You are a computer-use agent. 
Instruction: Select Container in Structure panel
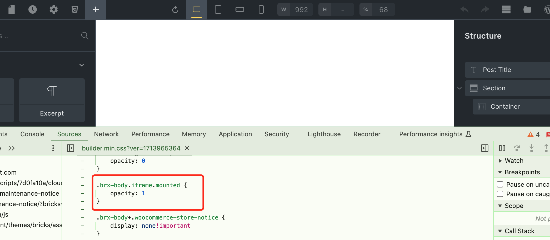click(x=511, y=107)
